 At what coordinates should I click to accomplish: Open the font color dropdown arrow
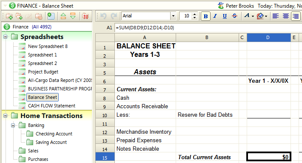pyautogui.click(x=253, y=16)
